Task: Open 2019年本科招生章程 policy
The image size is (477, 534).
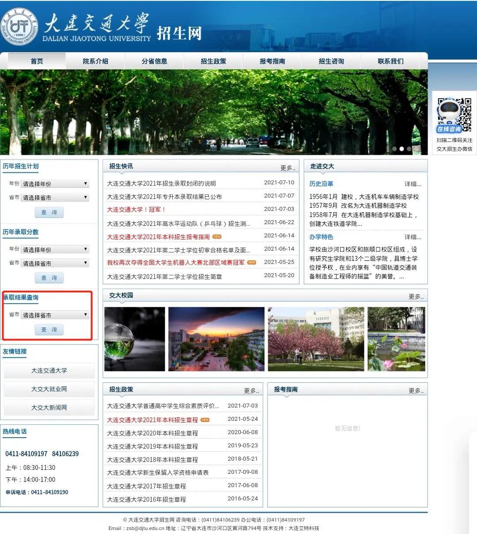Action: (x=152, y=446)
